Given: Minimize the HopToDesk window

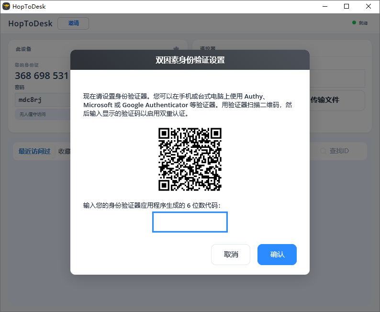Looking at the screenshot, I should click(x=325, y=6).
